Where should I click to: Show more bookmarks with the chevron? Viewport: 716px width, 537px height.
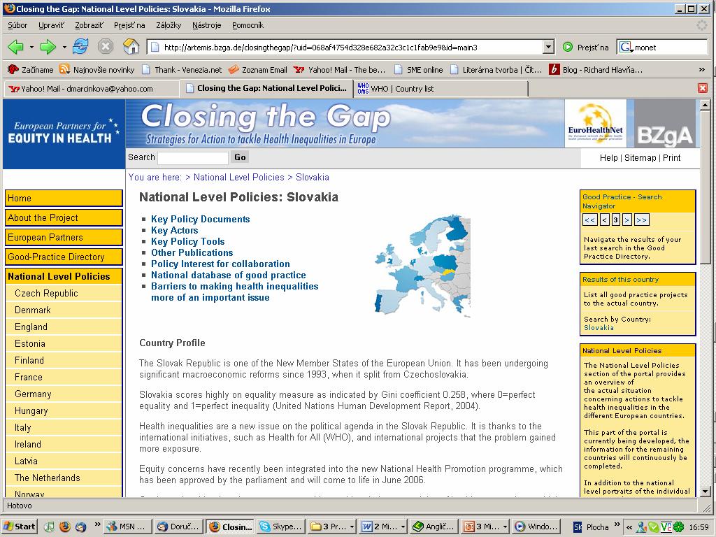702,70
